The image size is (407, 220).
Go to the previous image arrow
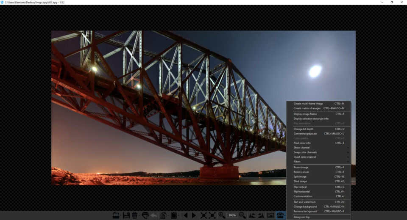(185, 215)
